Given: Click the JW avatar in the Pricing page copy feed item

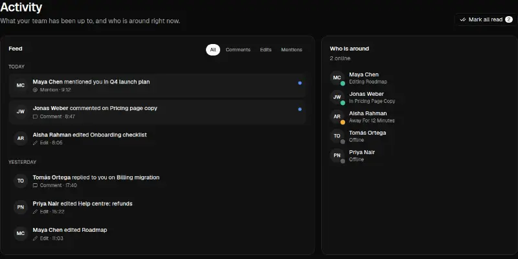Looking at the screenshot, I should pos(21,111).
